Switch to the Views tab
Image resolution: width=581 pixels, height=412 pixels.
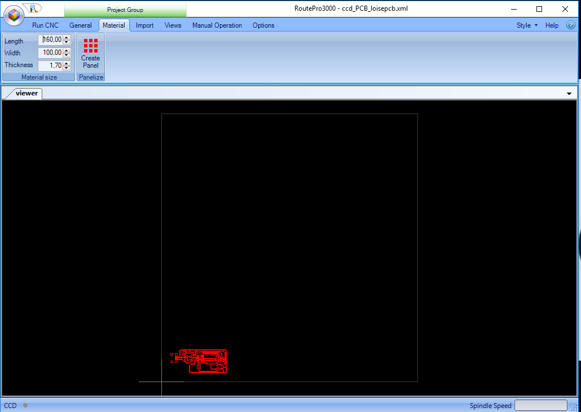[173, 25]
